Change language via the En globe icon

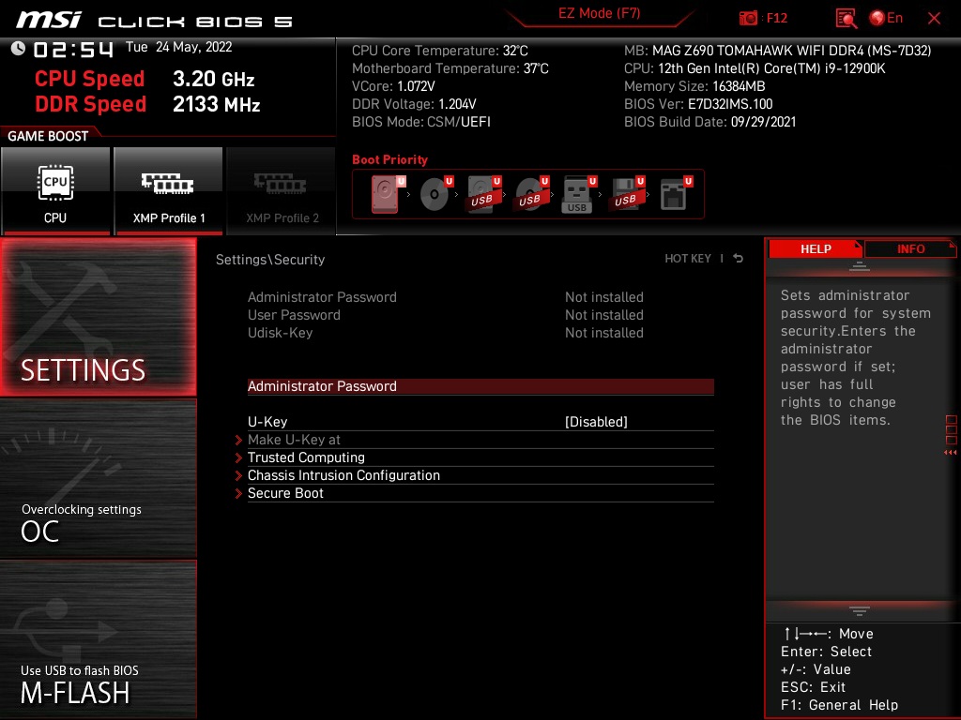pos(886,19)
